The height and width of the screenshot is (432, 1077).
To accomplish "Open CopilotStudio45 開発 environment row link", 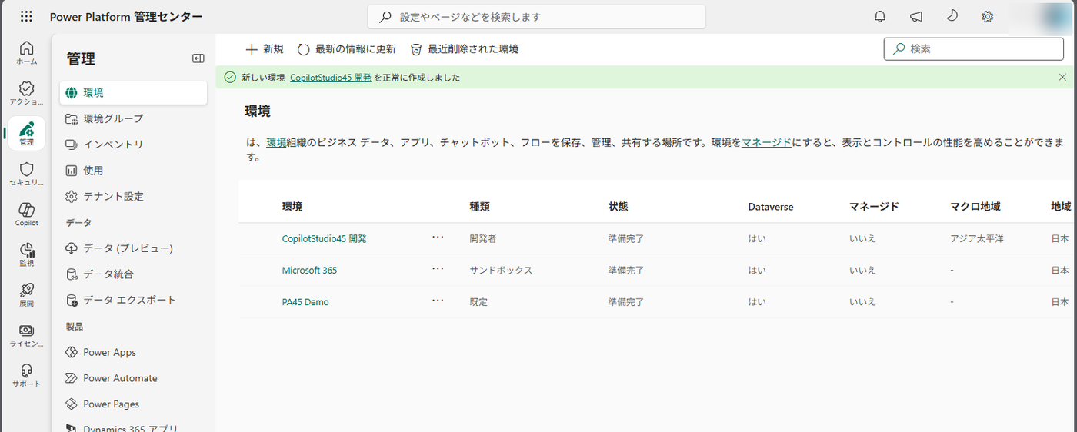I will point(324,239).
